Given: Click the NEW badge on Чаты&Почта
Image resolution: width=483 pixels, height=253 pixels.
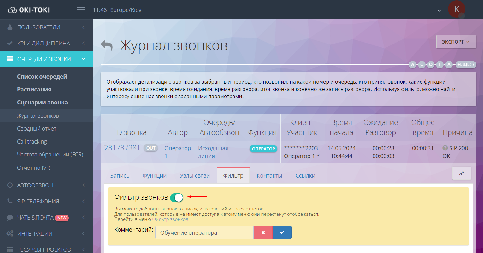Looking at the screenshot, I should pyautogui.click(x=62, y=218).
